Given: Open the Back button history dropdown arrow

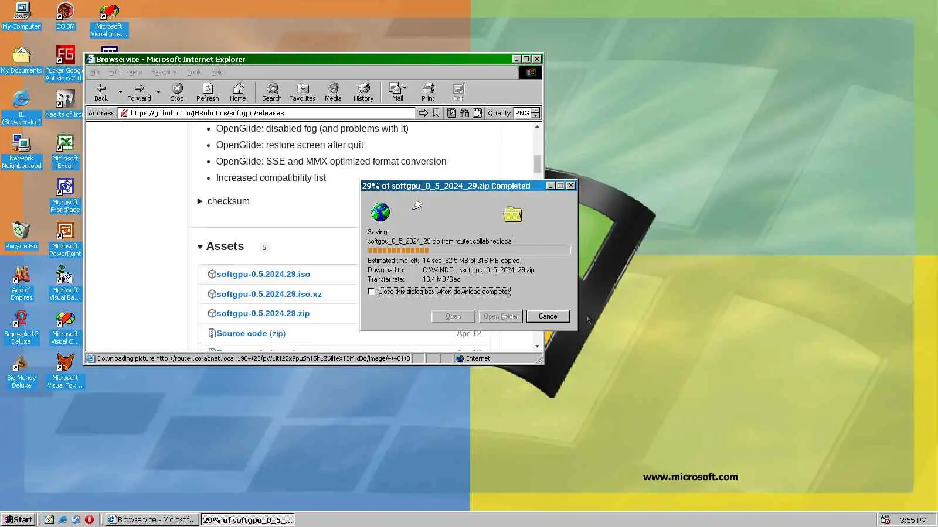Looking at the screenshot, I should click(x=120, y=92).
